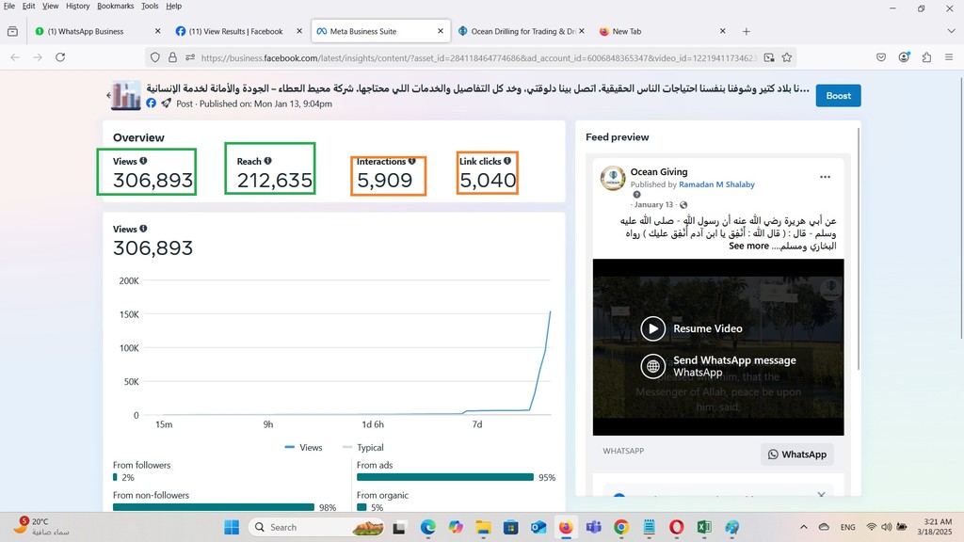Viewport: 964px width, 542px height.
Task: Expand the list all tabs chevron
Action: pyautogui.click(x=951, y=31)
